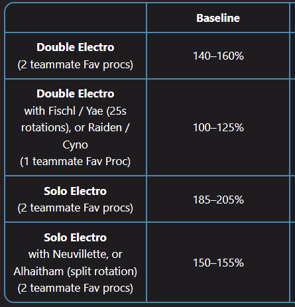Click the first Double Electro heading
295x307 pixels.
click(76, 47)
